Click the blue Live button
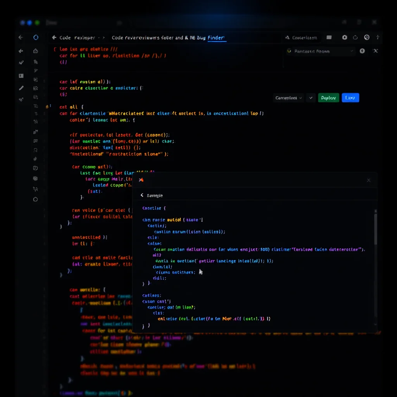Screen dimensions: 397x397 350,98
